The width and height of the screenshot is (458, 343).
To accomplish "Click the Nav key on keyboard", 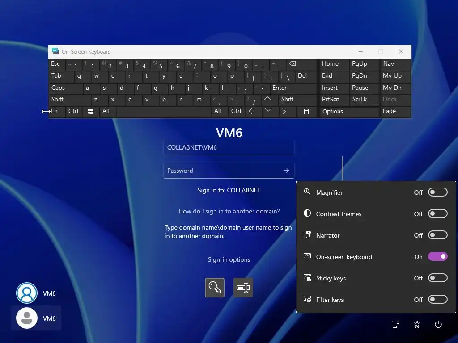I will (x=395, y=64).
